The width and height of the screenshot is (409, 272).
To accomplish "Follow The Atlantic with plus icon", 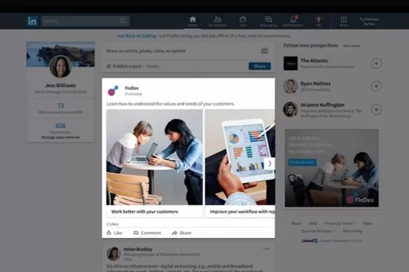I will point(376,63).
